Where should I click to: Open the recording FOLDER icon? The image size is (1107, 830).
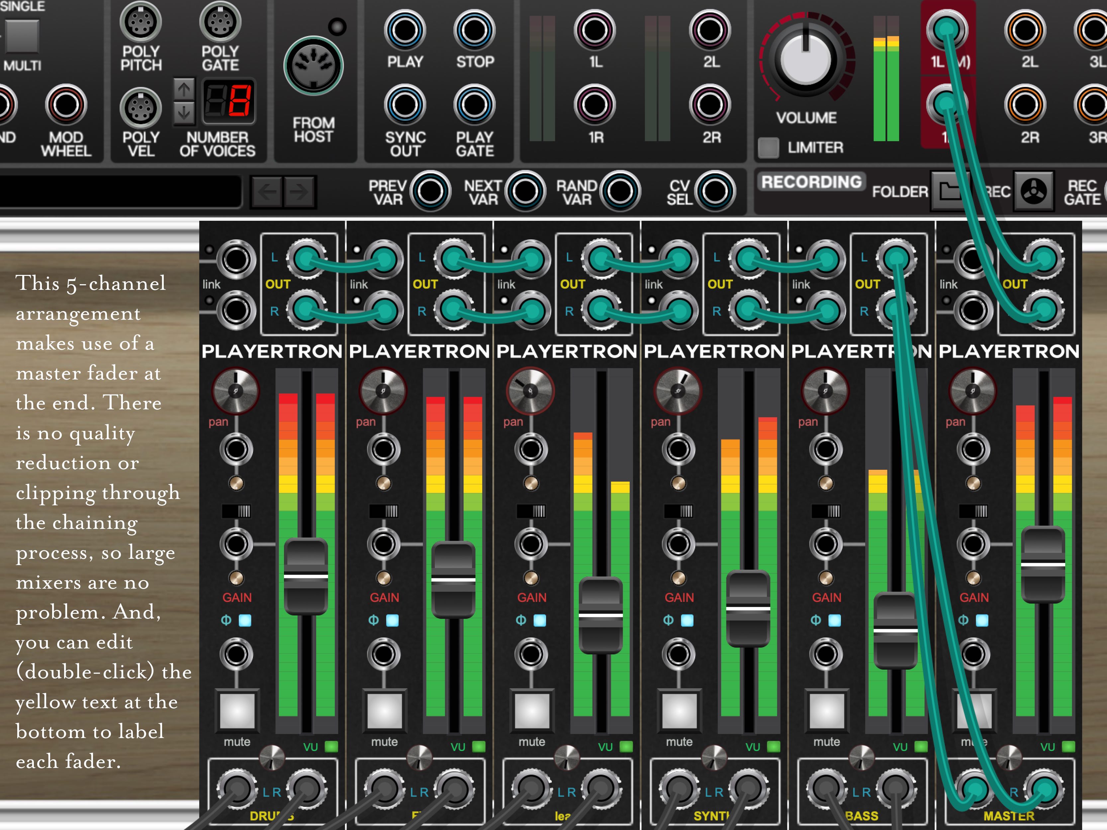(947, 191)
